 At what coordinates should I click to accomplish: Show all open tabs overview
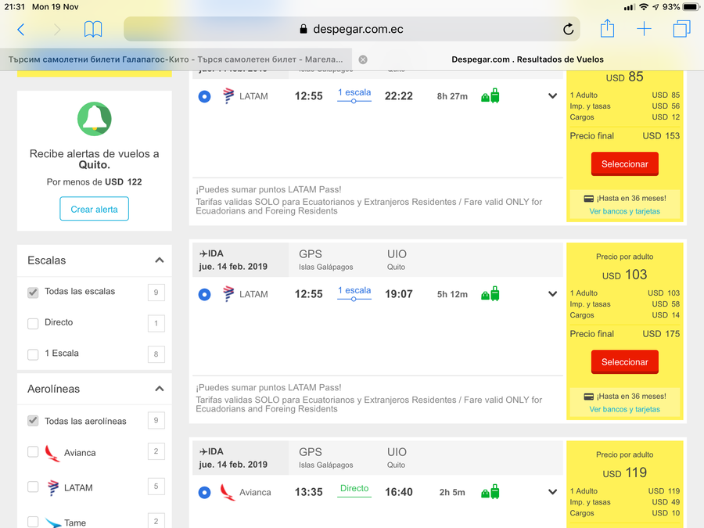pos(681,29)
